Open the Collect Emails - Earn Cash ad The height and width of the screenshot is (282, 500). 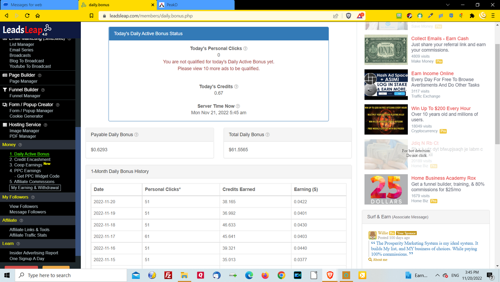tap(440, 39)
